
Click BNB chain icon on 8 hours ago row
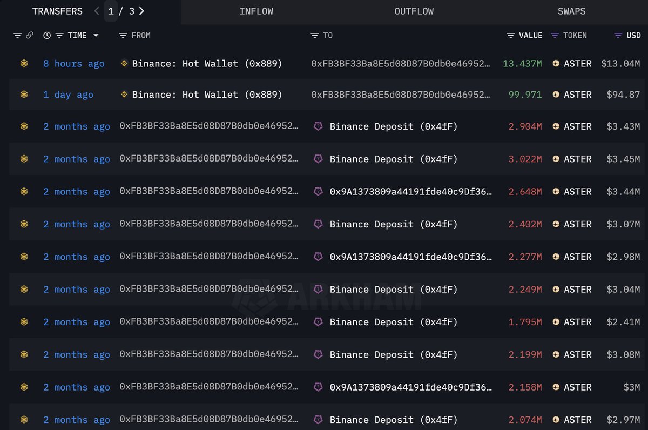(24, 64)
